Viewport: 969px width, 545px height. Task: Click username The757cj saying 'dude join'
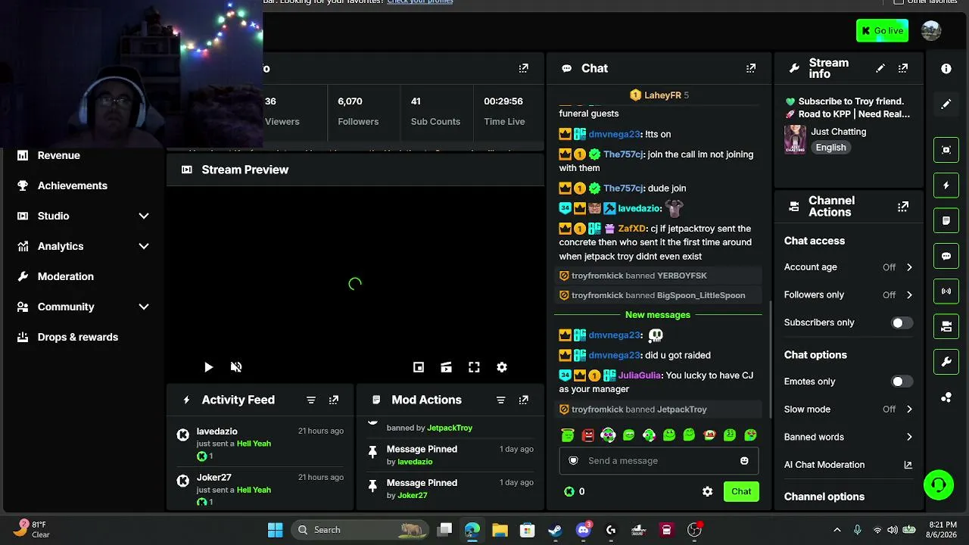623,188
